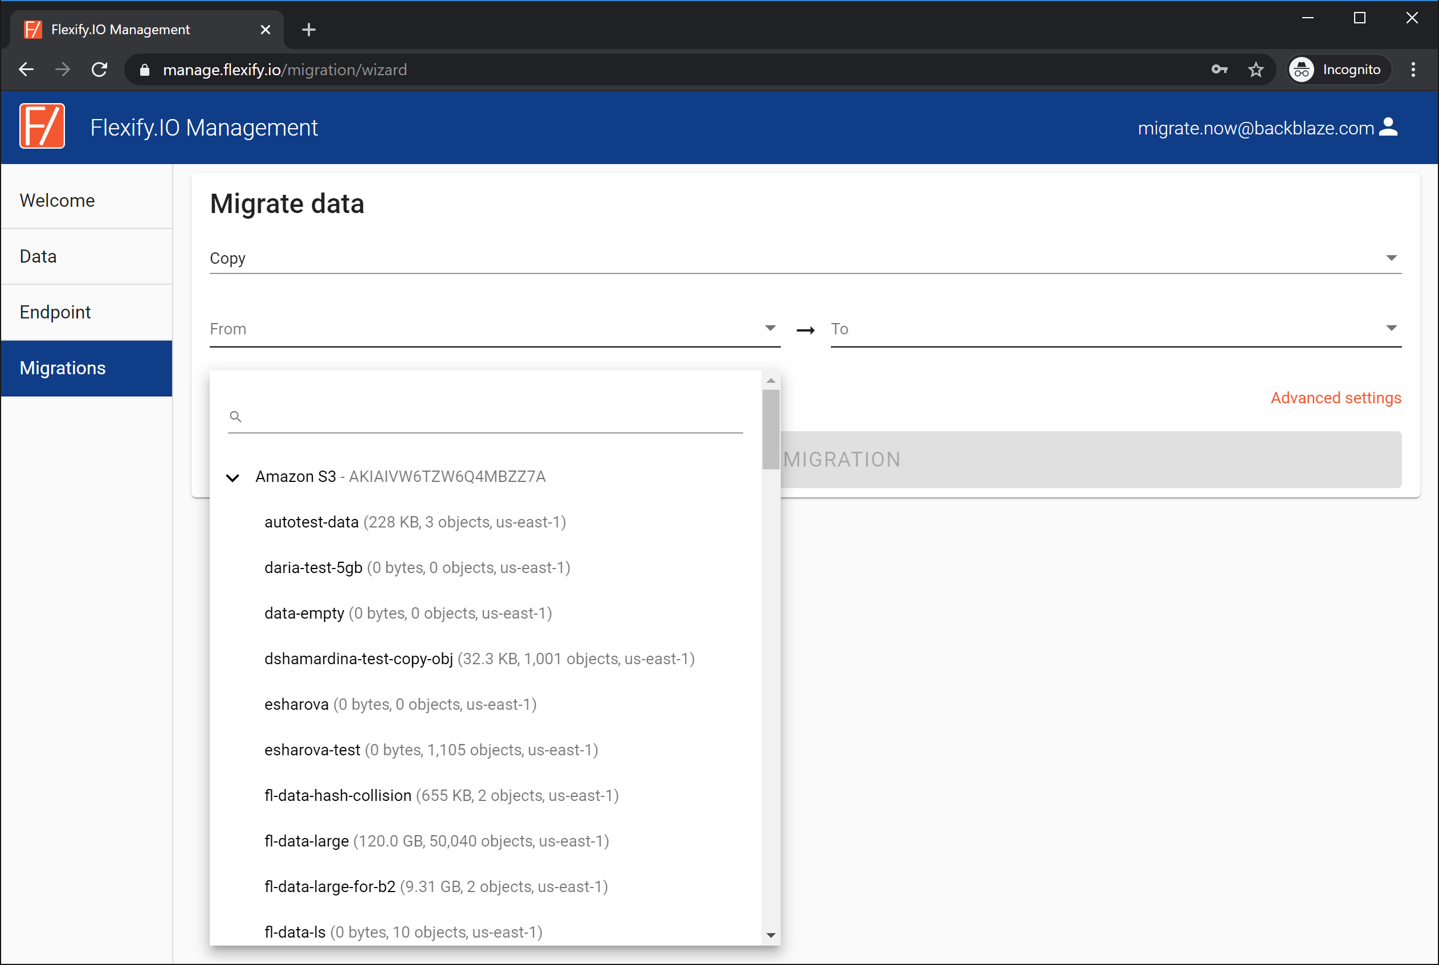1439x965 pixels.
Task: Open a new browser tab
Action: [309, 30]
